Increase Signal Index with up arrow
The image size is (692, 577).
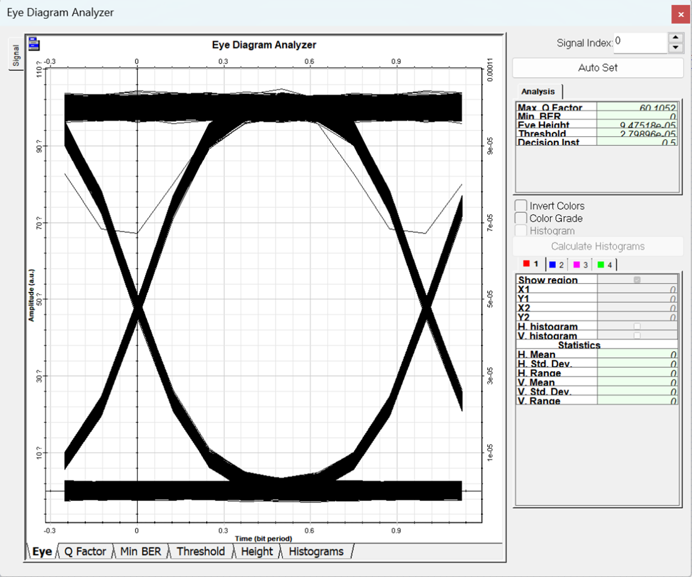tap(676, 38)
